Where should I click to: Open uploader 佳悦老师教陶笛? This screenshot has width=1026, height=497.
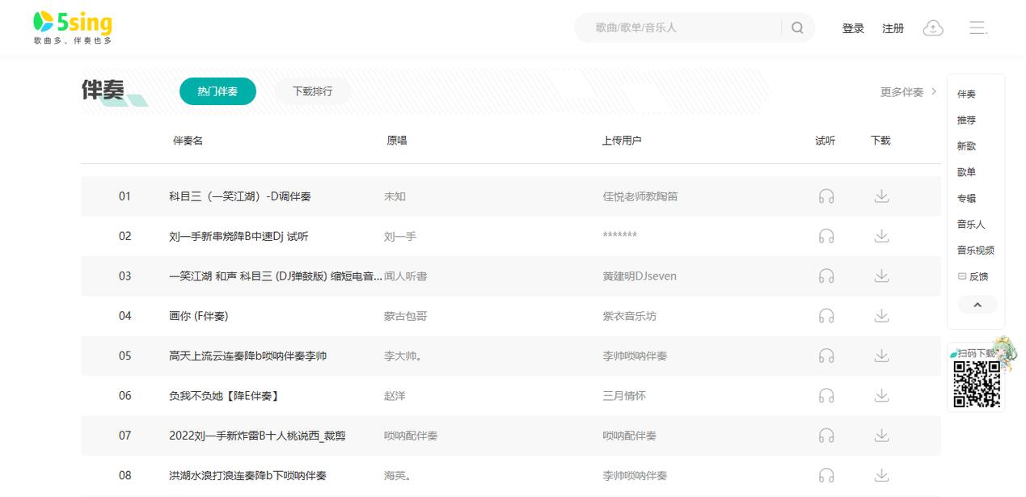coord(640,196)
